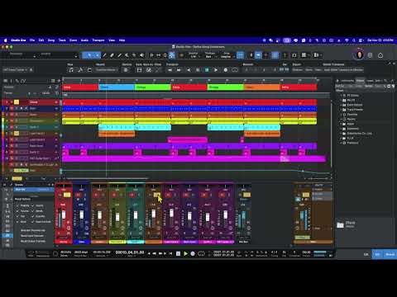Open the Song menu
Screen dimensions: 397x297
click(x=51, y=40)
